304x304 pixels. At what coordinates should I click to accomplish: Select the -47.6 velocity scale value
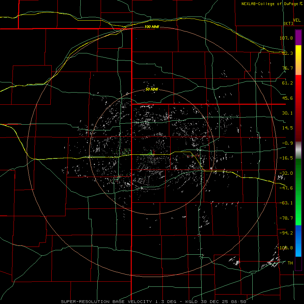[286, 188]
